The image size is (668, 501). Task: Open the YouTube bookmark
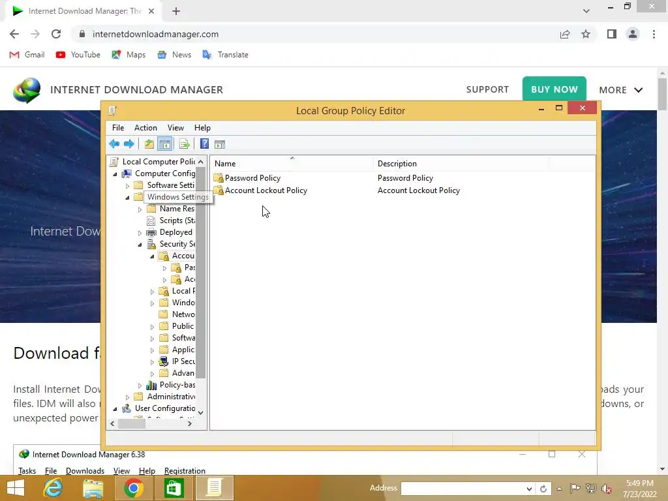click(78, 55)
